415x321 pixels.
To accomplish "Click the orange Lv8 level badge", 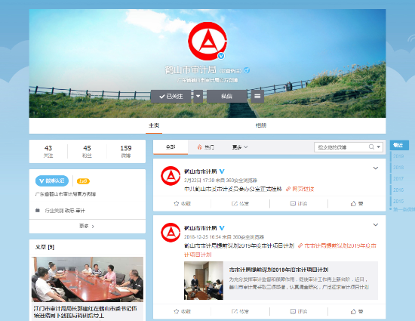I will point(83,181).
